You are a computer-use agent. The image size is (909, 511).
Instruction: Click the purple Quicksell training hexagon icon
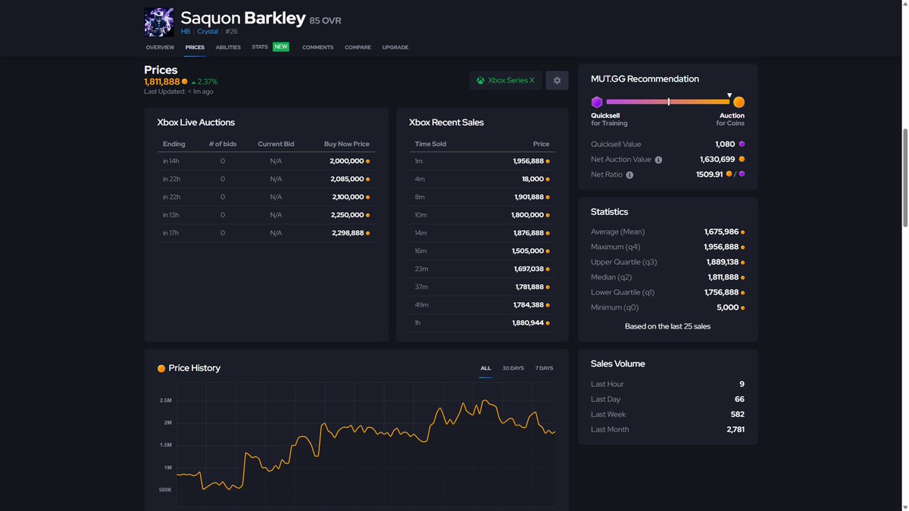(597, 102)
